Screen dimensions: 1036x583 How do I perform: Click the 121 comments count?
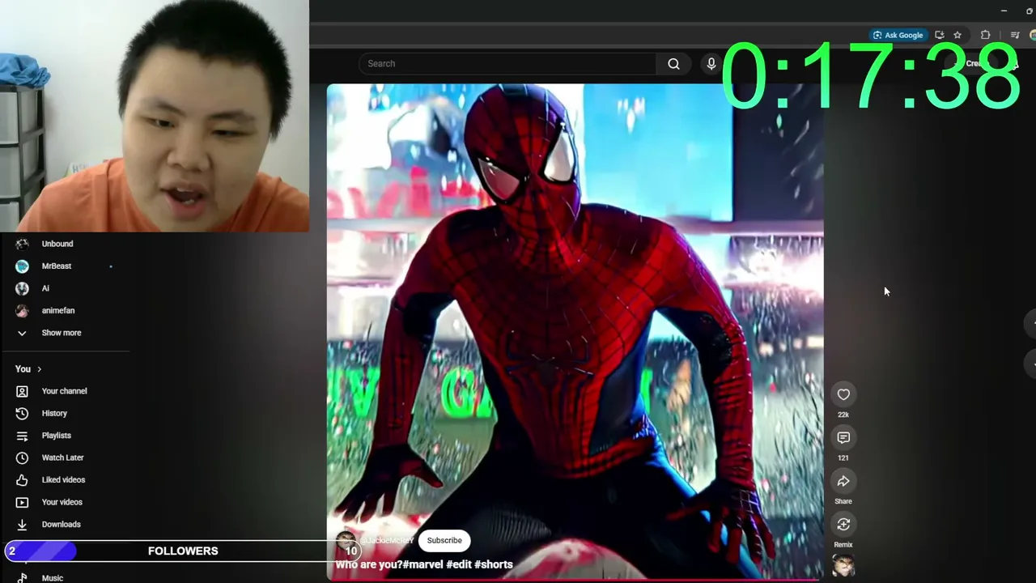coord(843,458)
